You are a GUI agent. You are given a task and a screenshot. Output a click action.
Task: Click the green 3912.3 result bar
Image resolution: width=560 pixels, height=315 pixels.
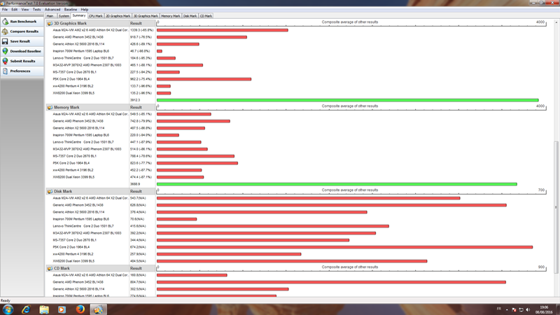click(x=347, y=100)
